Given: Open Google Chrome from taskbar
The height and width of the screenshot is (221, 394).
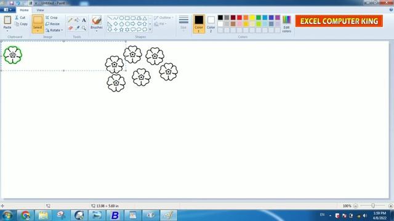Looking at the screenshot, I should 25,215.
